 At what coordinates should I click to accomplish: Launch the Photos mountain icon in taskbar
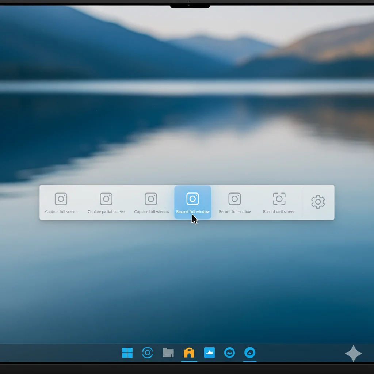[x=209, y=352]
